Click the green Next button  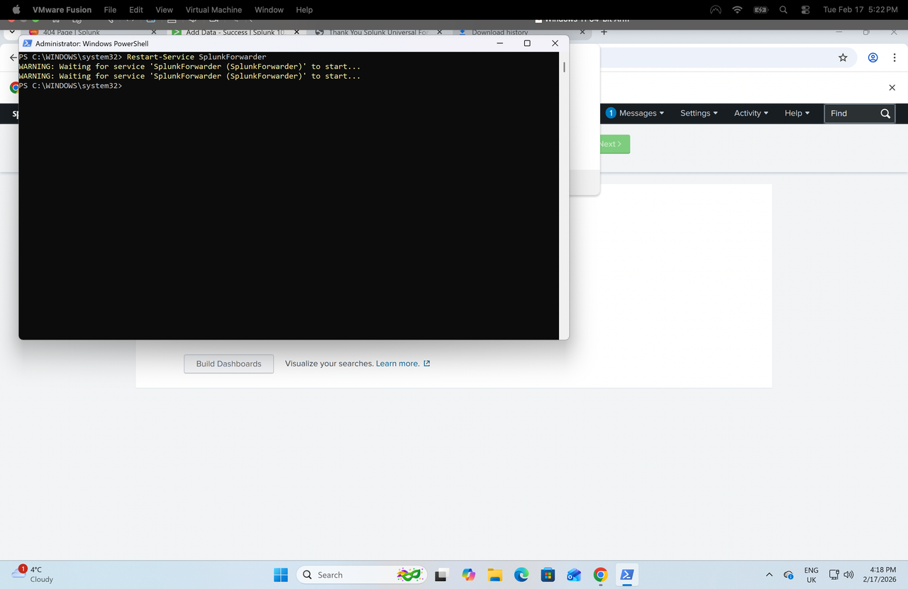[x=614, y=144]
